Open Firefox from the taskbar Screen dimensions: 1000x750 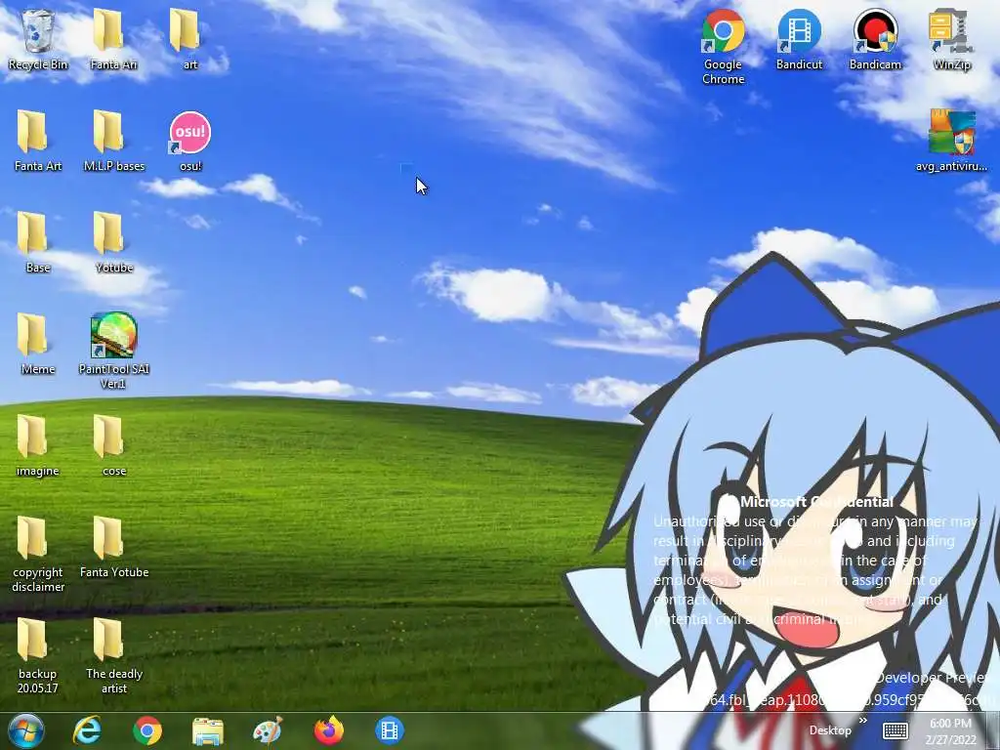329,730
